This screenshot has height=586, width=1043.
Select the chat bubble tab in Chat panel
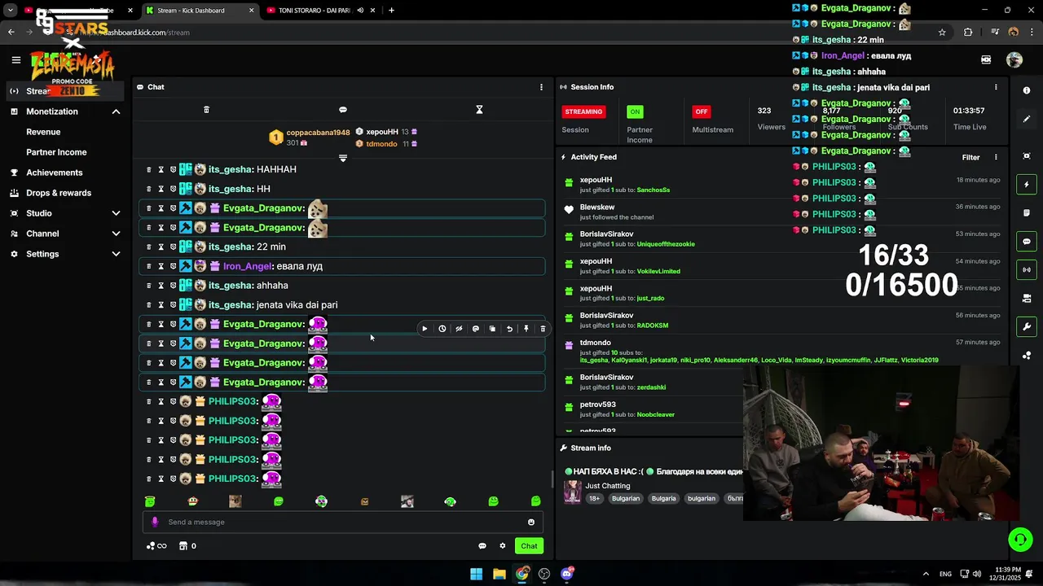click(343, 110)
